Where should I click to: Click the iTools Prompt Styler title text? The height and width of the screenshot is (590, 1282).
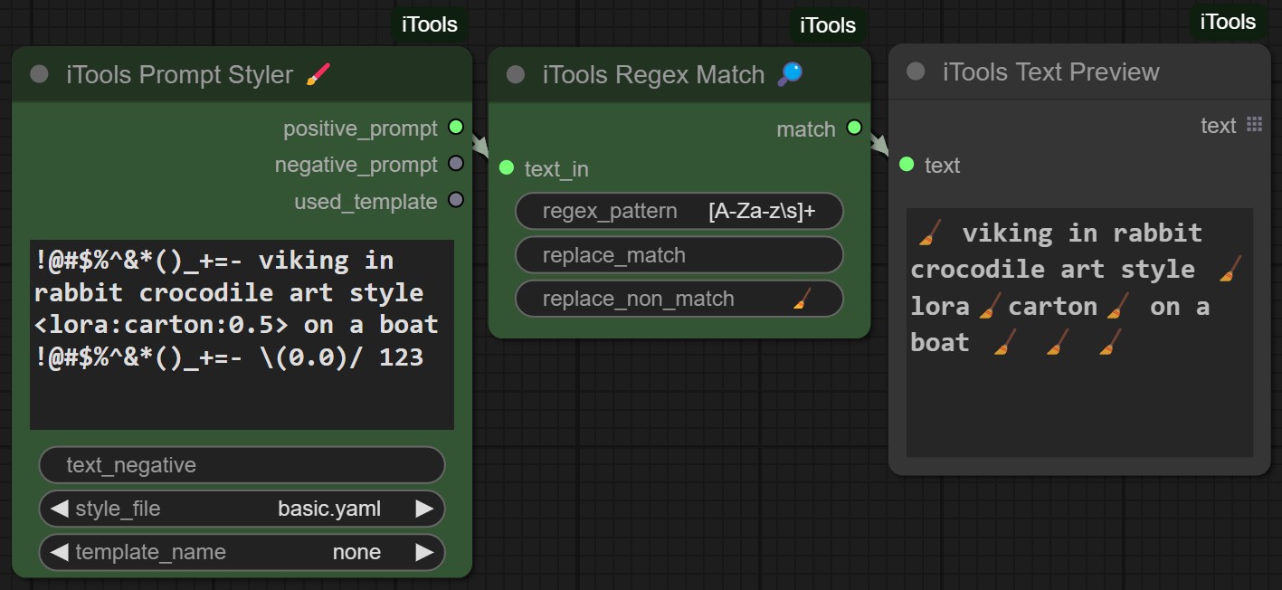[x=179, y=74]
